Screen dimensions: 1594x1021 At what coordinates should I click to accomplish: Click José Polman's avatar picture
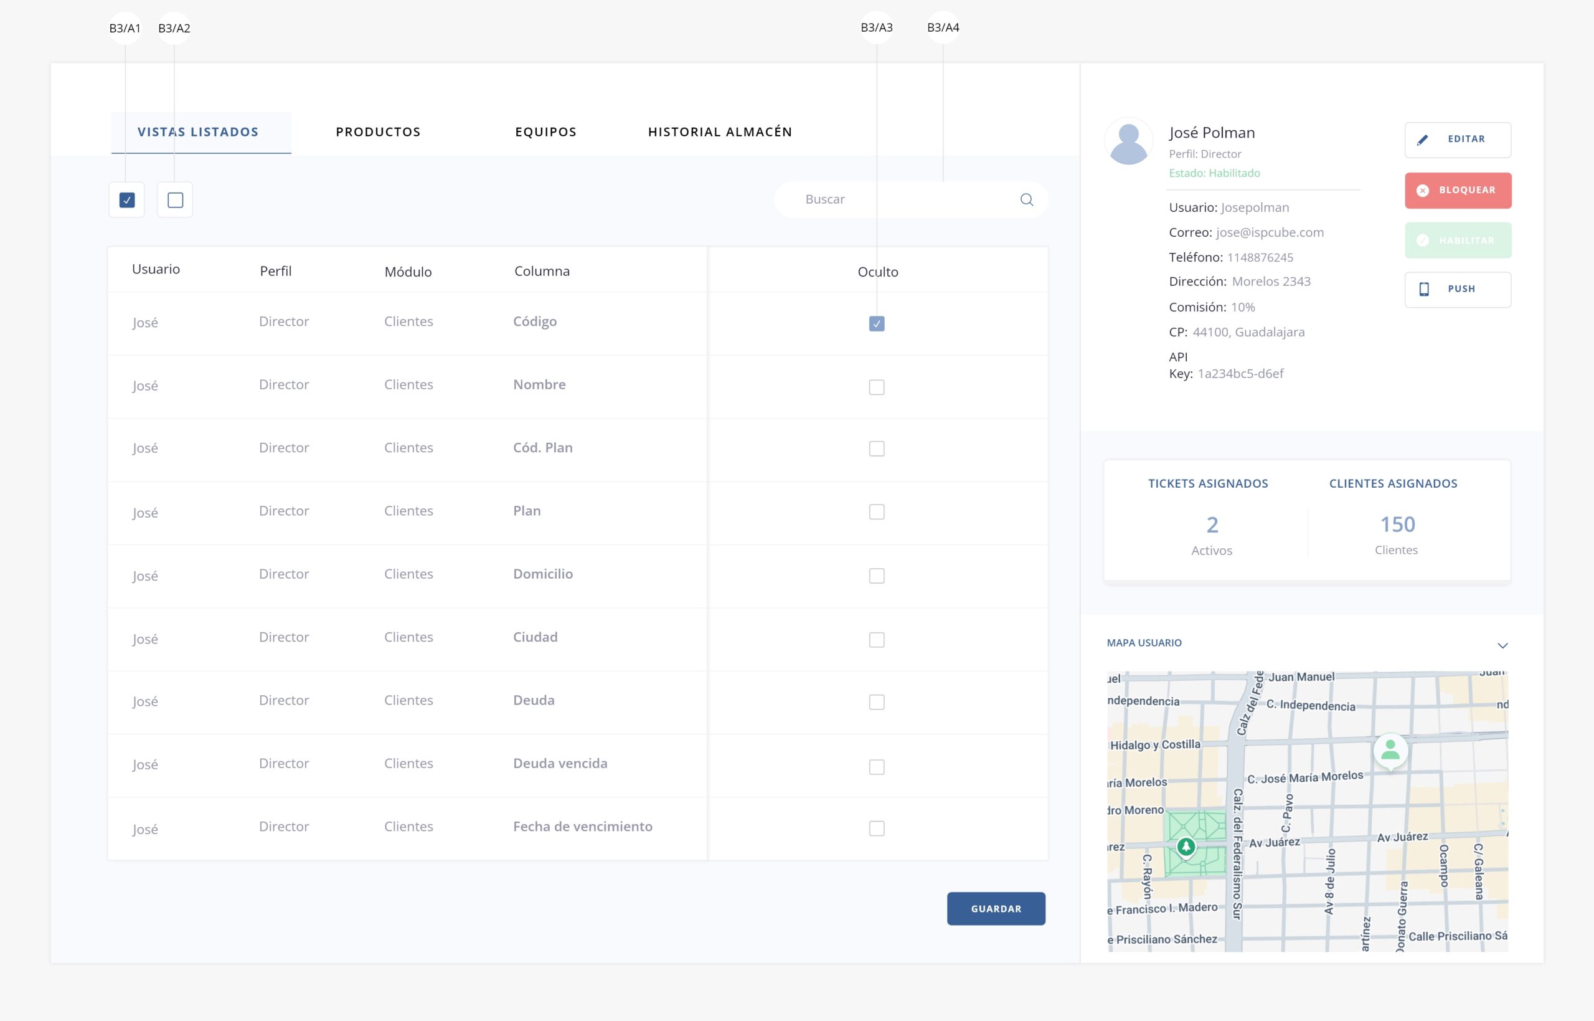click(x=1128, y=141)
